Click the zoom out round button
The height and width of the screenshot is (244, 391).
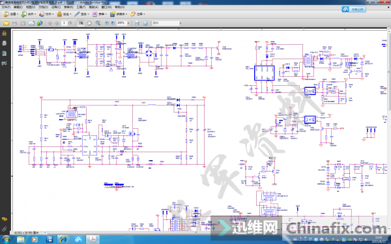(107, 23)
